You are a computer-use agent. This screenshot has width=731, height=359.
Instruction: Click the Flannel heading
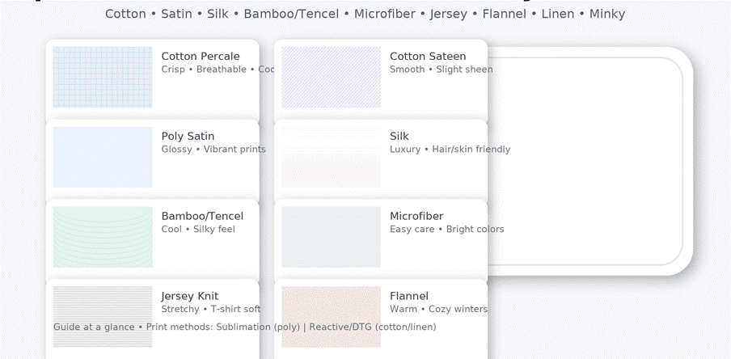[409, 296]
